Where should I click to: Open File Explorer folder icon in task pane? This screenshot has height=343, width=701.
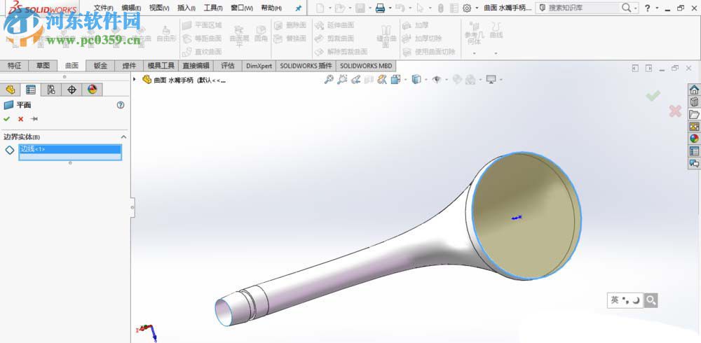tap(694, 114)
